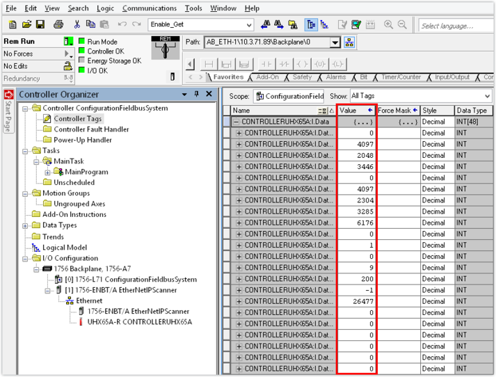This screenshot has width=496, height=377.
Task: Switch to the Timer/Counter instruction tab
Action: pyautogui.click(x=401, y=77)
